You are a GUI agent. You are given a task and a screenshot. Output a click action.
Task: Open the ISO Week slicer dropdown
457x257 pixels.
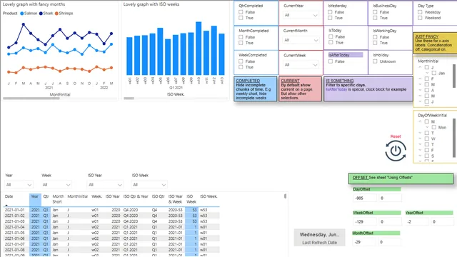click(x=149, y=185)
